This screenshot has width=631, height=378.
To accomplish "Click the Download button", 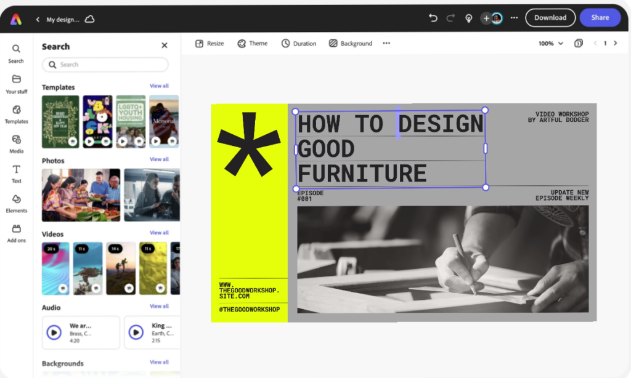I will (550, 18).
